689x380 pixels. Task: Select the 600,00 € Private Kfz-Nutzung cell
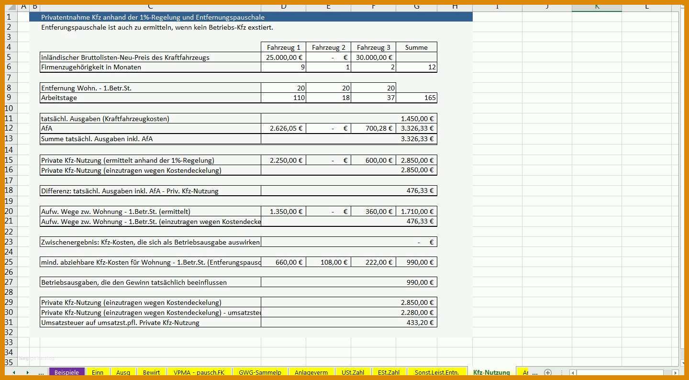[x=373, y=160]
